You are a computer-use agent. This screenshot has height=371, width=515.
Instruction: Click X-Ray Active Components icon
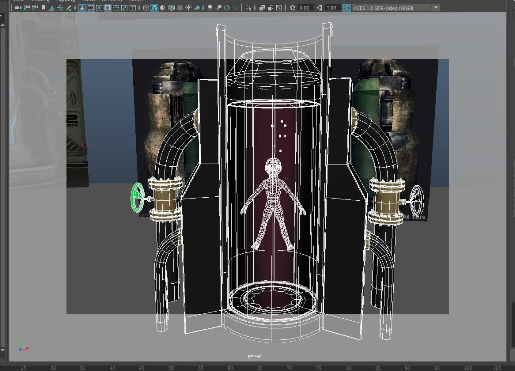point(270,8)
